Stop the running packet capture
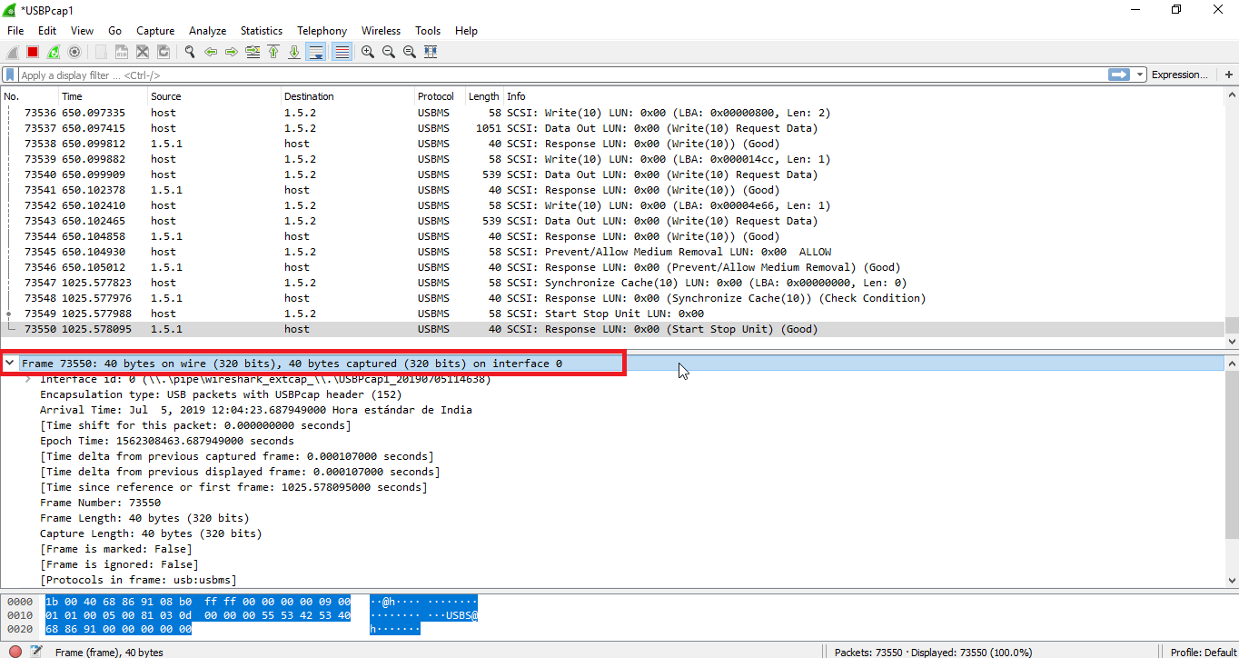 (x=33, y=53)
